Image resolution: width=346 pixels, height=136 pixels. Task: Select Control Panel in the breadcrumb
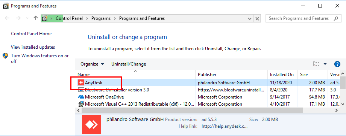coord(69,18)
